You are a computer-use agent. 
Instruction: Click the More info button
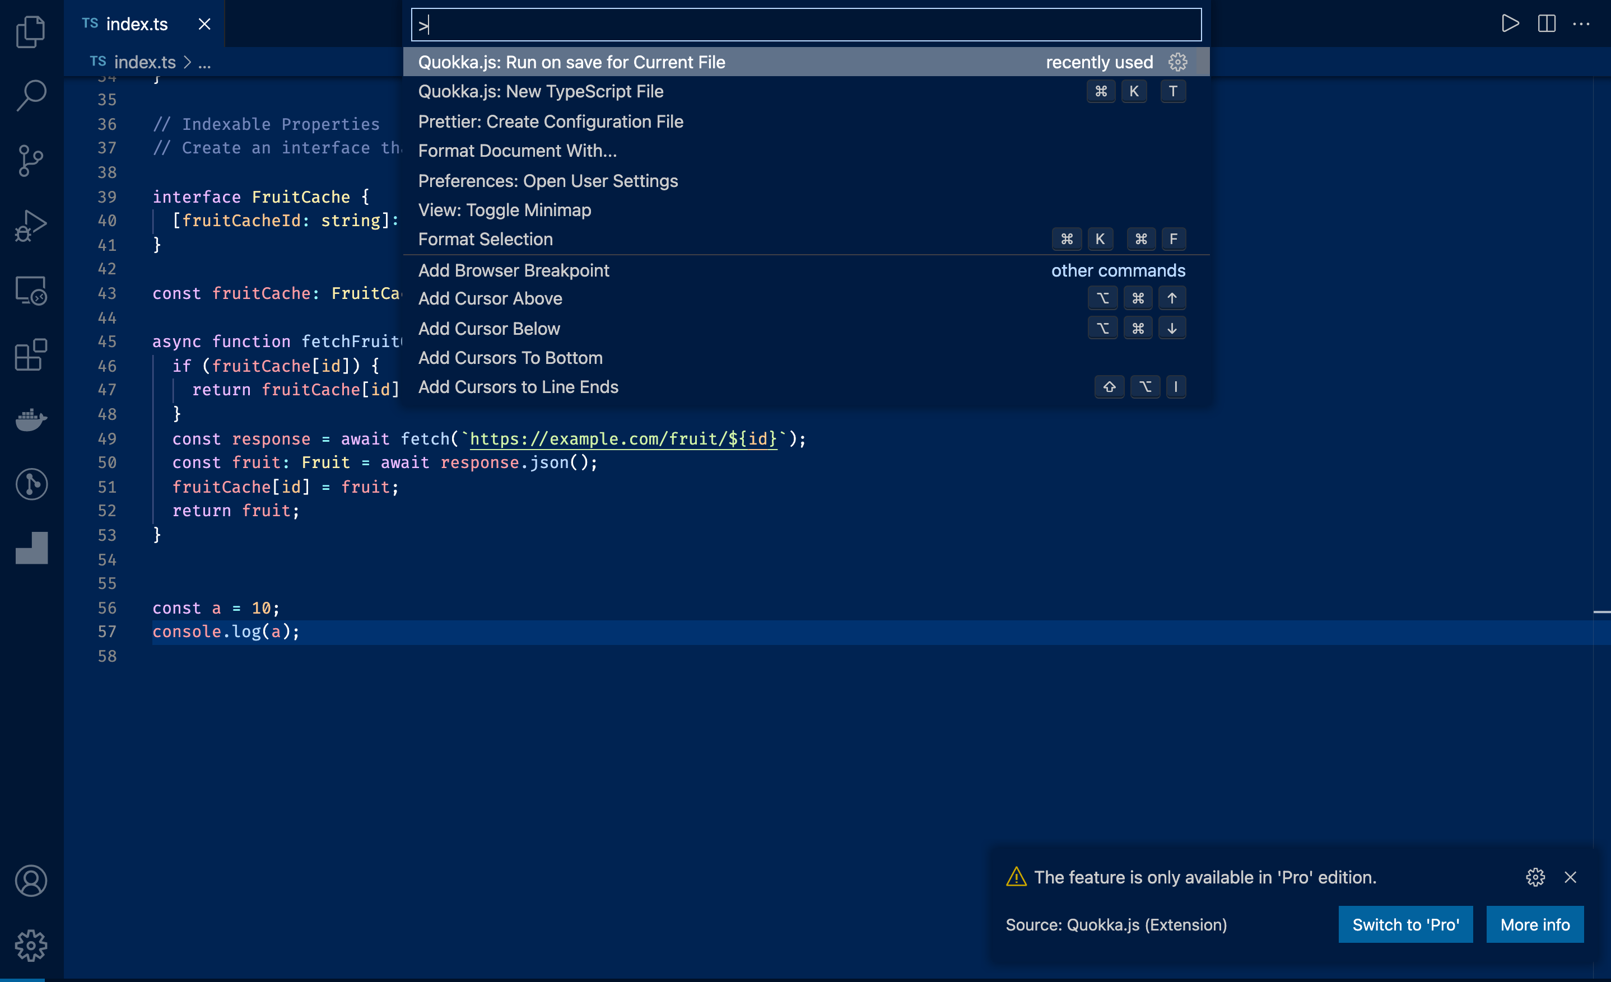1534,924
